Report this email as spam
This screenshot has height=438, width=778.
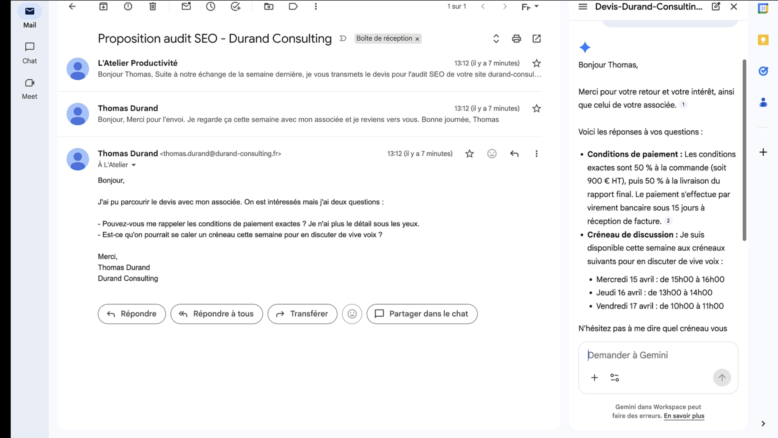click(128, 6)
